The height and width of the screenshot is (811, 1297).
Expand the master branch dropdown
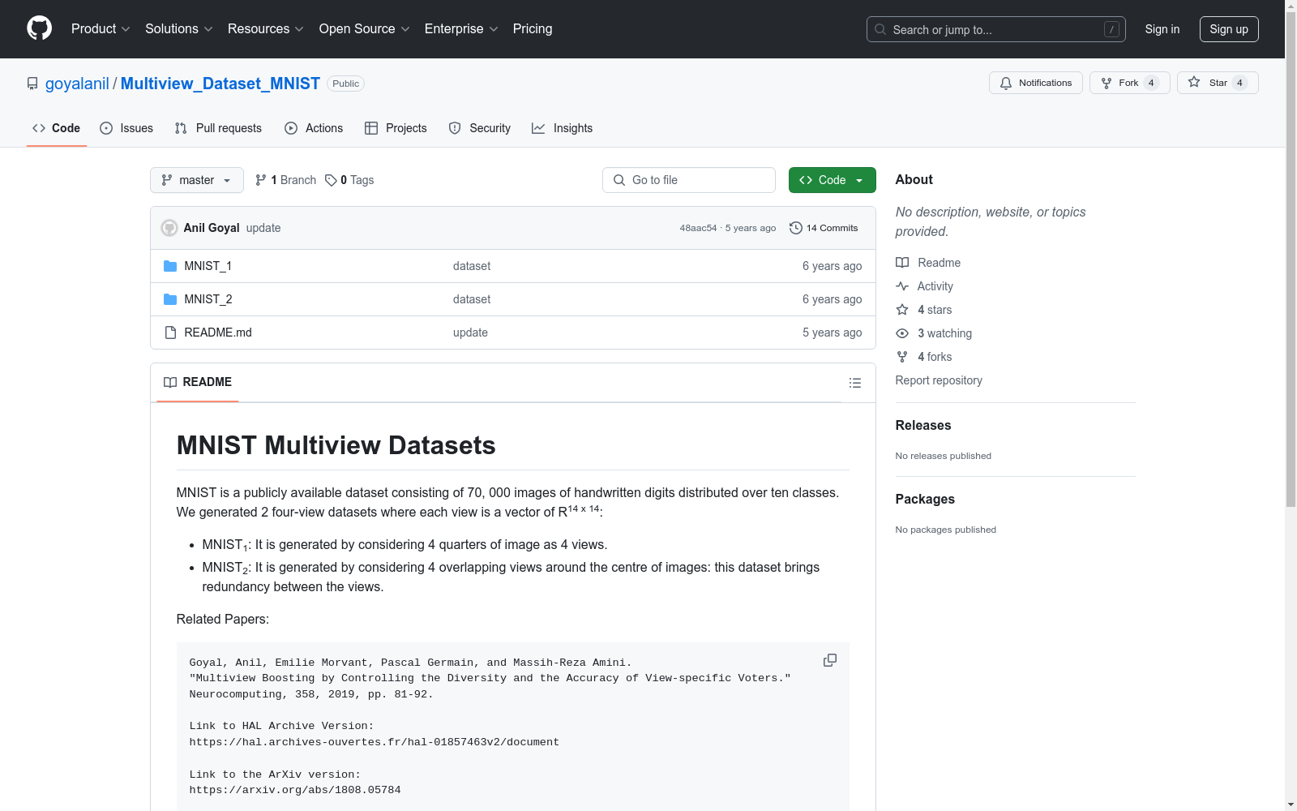[x=196, y=180]
